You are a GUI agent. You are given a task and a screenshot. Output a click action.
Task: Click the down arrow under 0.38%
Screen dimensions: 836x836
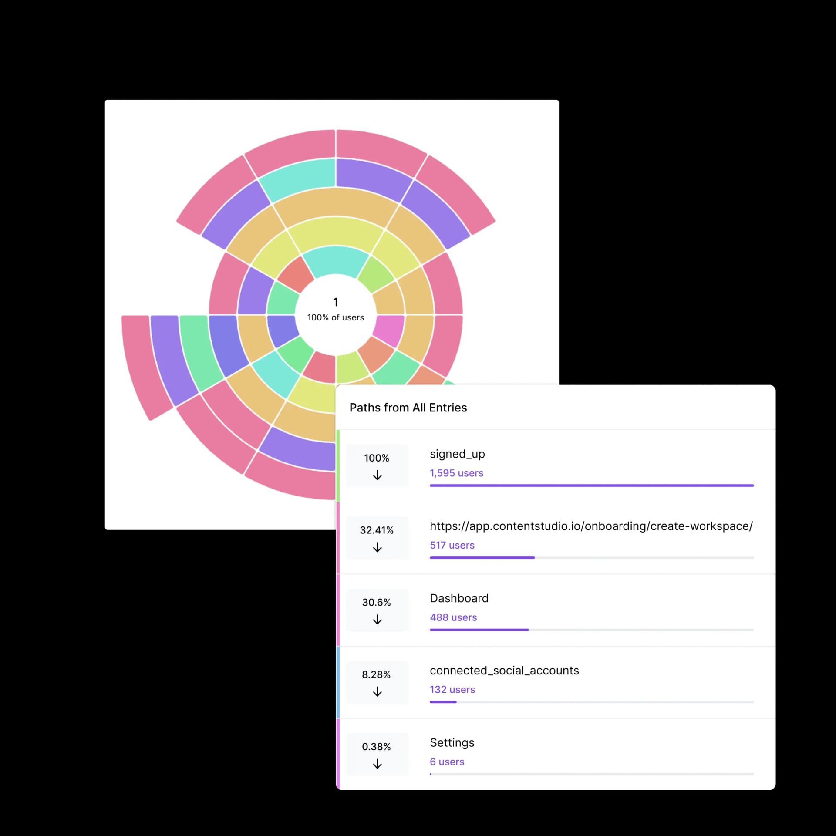(377, 764)
